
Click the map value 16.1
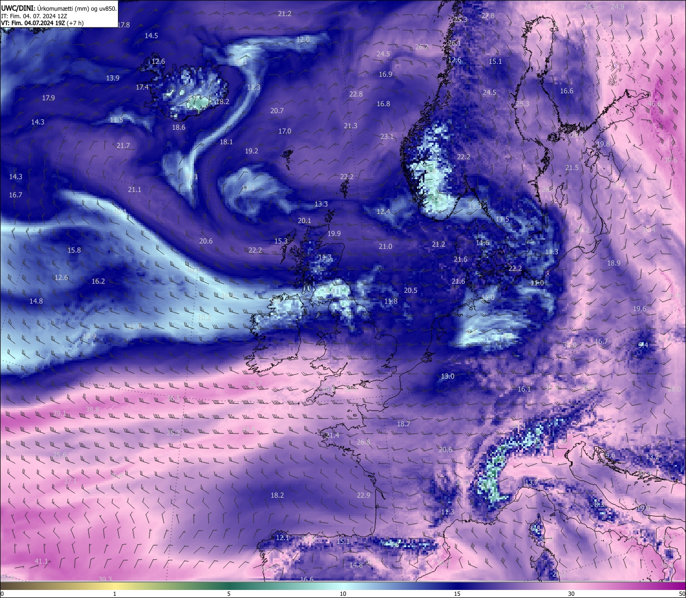(x=524, y=389)
